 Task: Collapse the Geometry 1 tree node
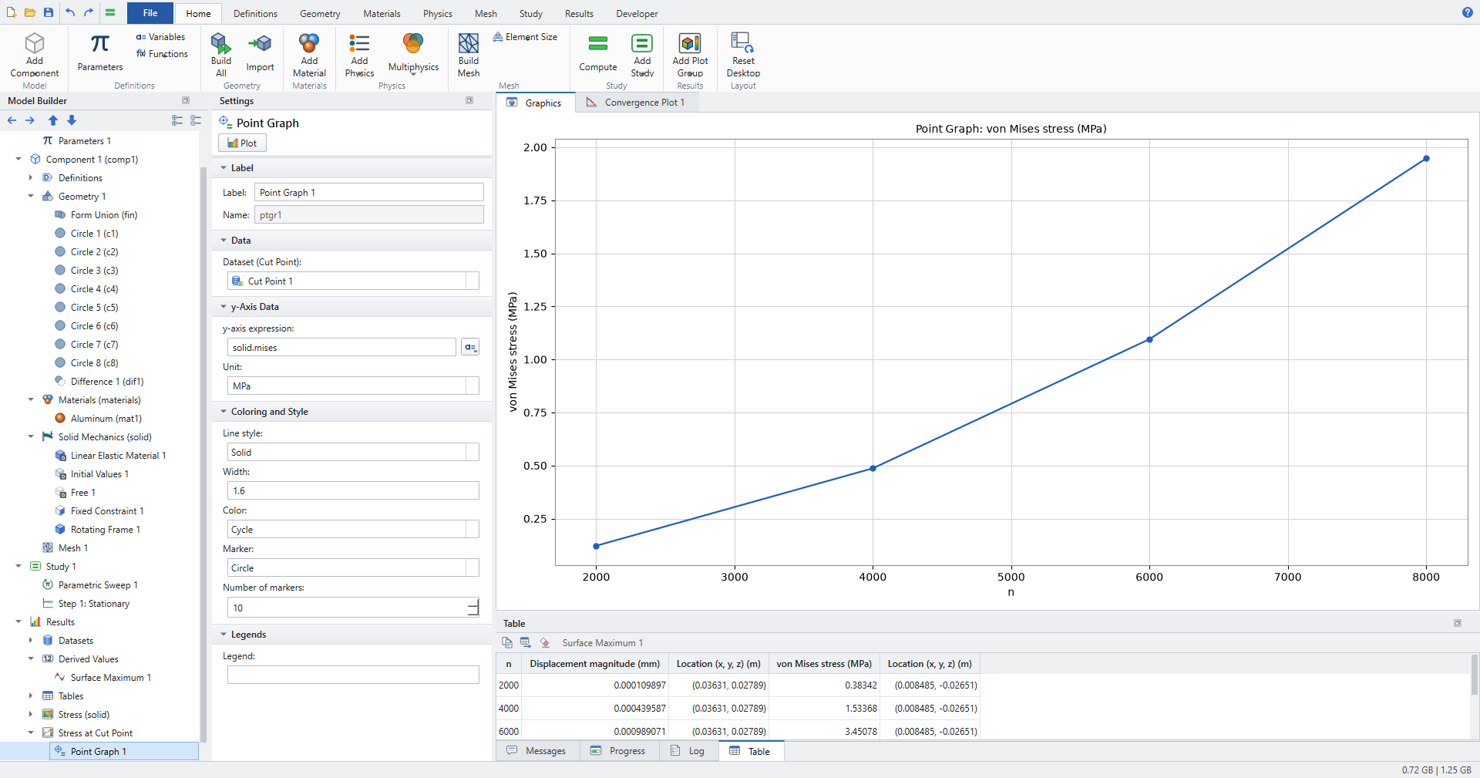[31, 197]
